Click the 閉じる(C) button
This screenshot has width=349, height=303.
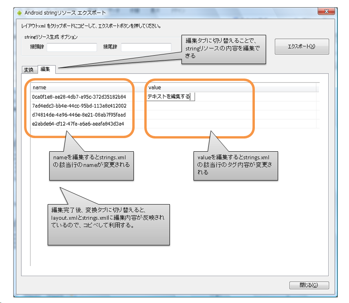click(x=309, y=285)
